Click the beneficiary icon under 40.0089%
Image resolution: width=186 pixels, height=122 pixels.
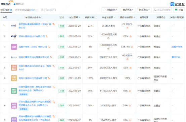pyautogui.click(x=127, y=59)
